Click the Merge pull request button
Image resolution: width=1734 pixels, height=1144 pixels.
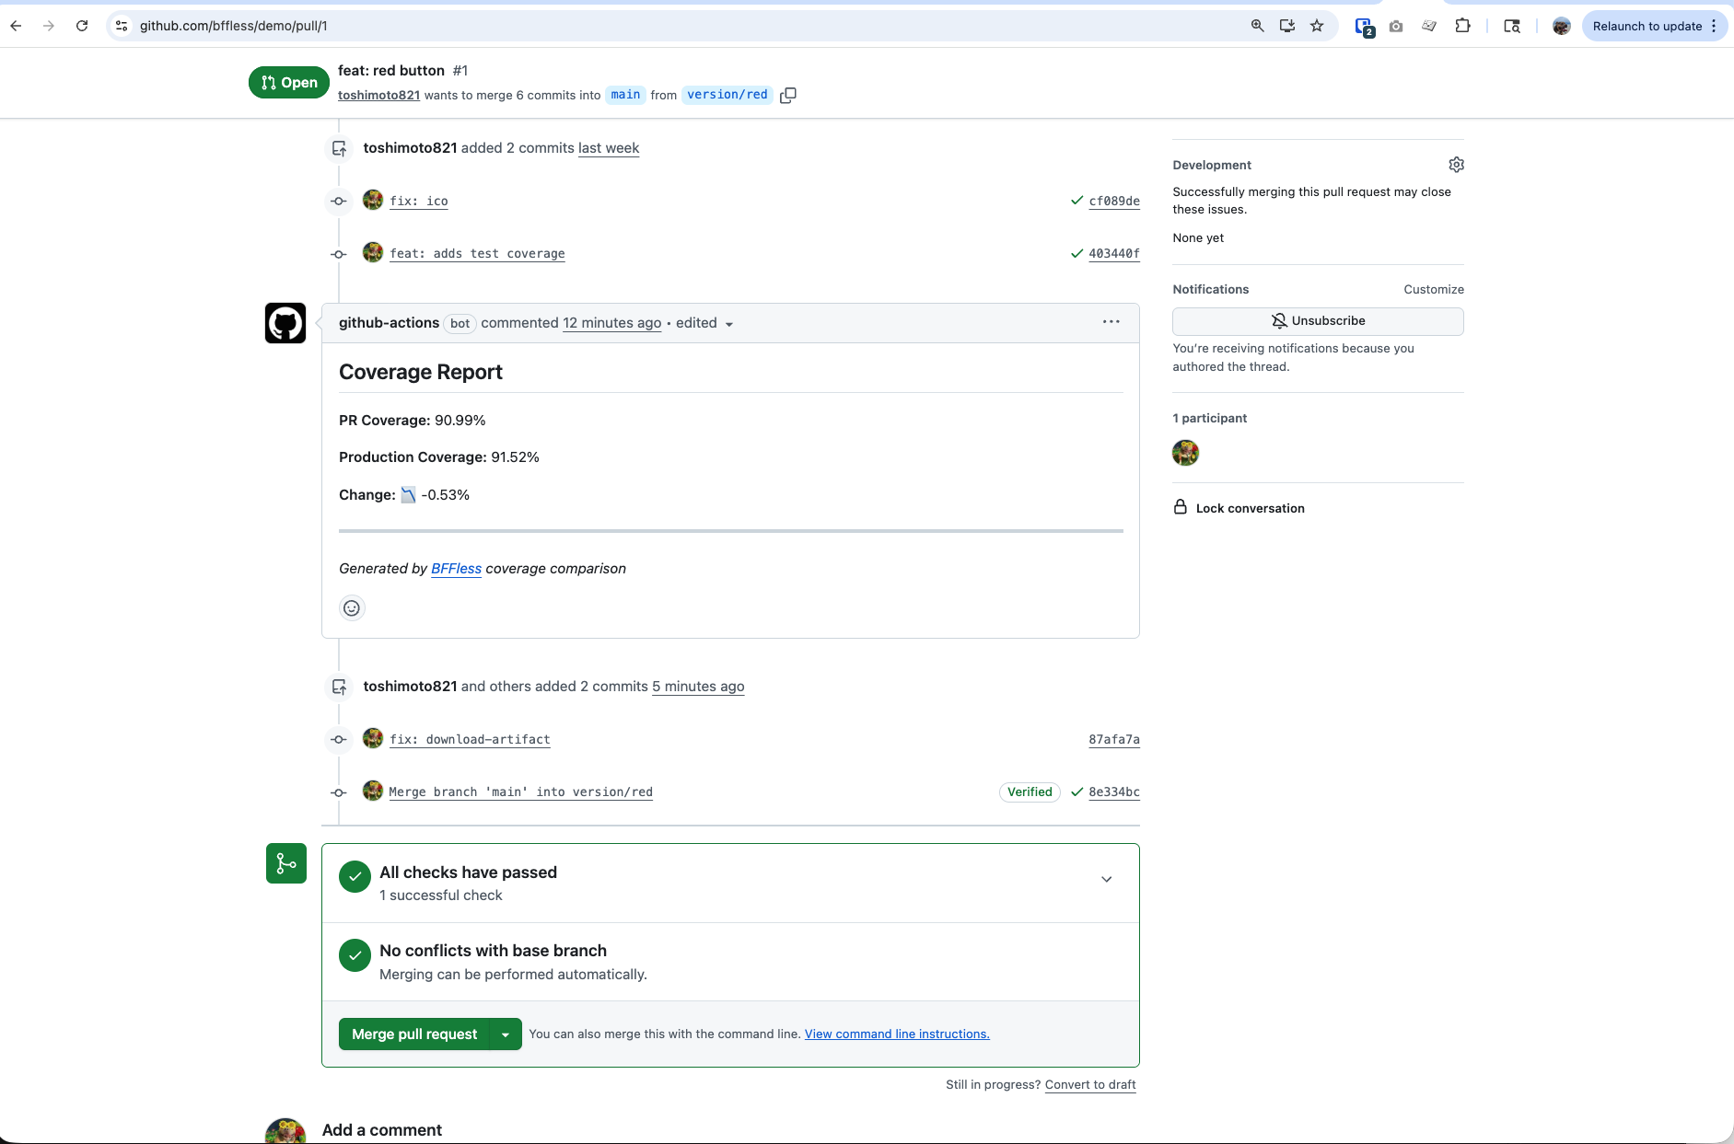coord(414,1034)
